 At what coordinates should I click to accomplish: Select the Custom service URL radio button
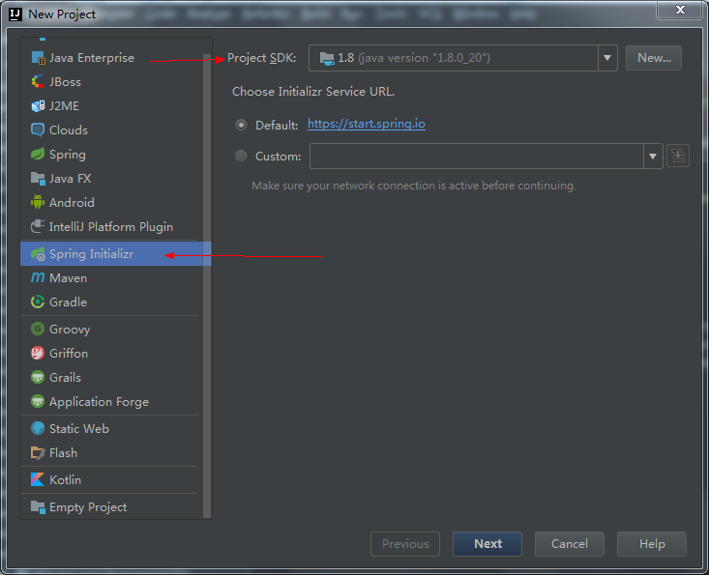pos(241,157)
